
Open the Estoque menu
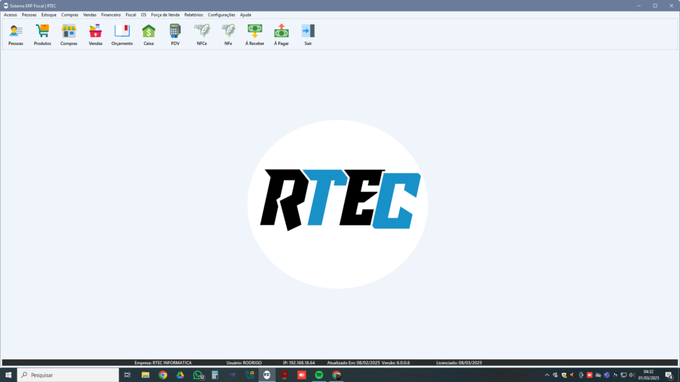[x=49, y=15]
